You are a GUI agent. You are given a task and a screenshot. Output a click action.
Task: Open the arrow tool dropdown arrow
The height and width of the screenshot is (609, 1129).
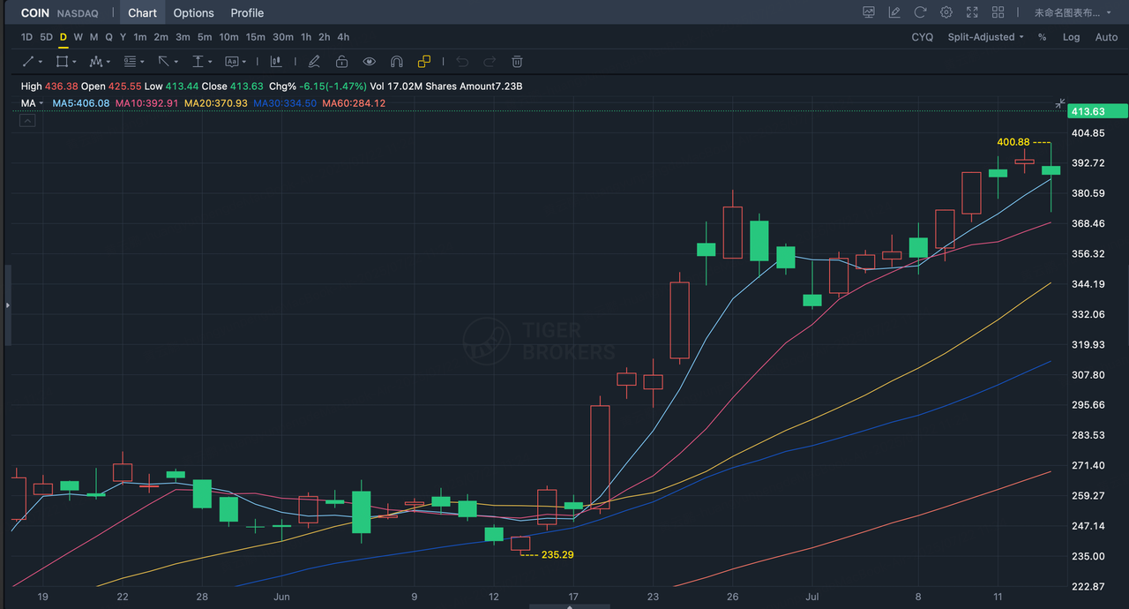[176, 62]
